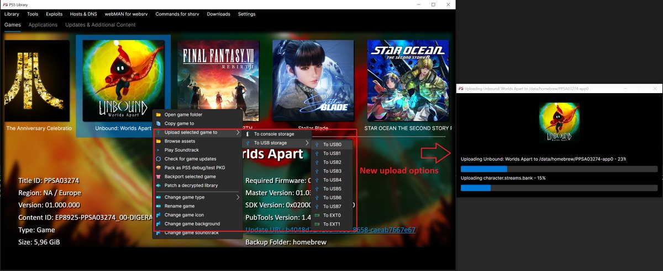The image size is (663, 271).
Task: Switch to the Games tab
Action: click(13, 25)
